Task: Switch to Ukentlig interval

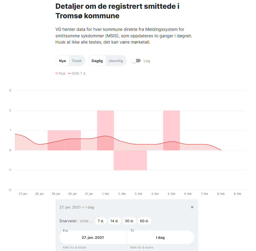Action: [116, 61]
